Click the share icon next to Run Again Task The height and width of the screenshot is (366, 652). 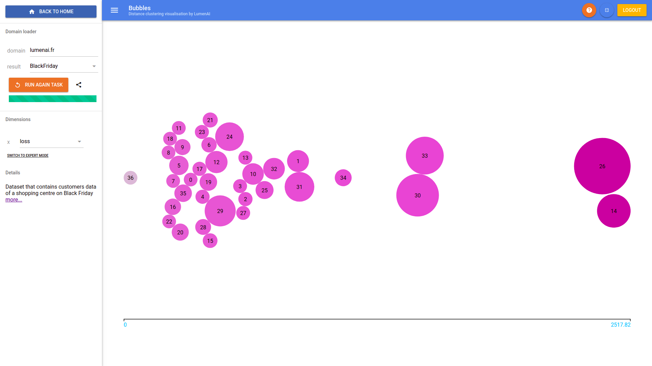(79, 85)
